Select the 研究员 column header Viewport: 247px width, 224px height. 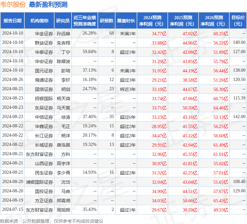(63, 20)
